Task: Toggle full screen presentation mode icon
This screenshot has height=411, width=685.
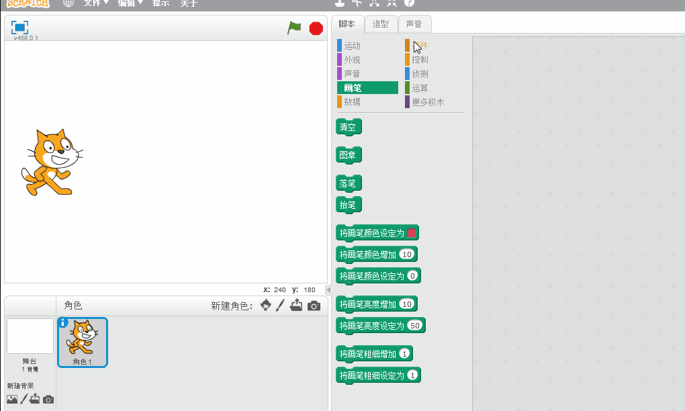Action: [19, 28]
